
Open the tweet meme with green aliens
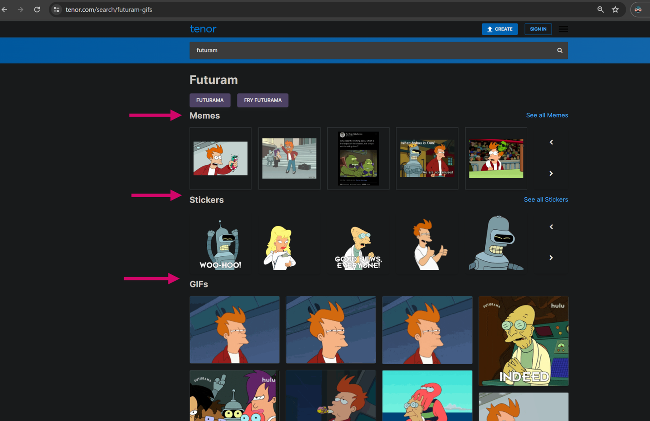pyautogui.click(x=358, y=158)
